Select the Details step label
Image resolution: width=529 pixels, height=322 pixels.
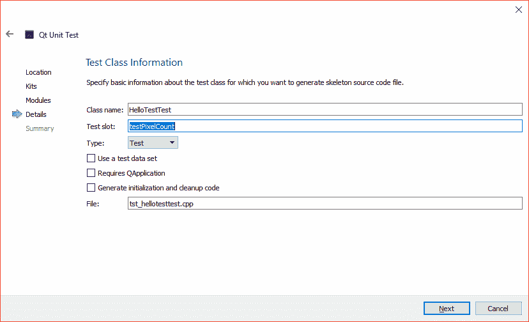pyautogui.click(x=36, y=114)
